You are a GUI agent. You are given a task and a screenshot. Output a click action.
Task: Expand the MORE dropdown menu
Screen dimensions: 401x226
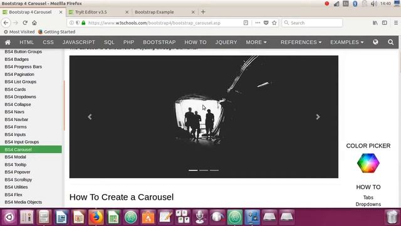256,42
